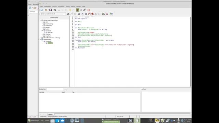
Task: Click the Anwendungen menu in the taskbar
Action: [34, 121]
